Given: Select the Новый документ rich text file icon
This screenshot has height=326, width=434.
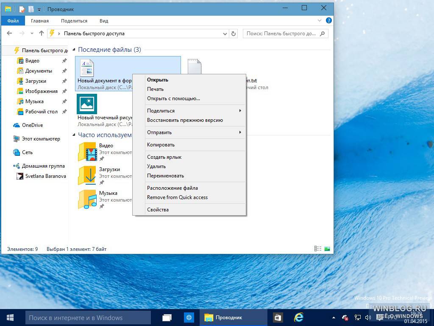Looking at the screenshot, I should click(86, 67).
